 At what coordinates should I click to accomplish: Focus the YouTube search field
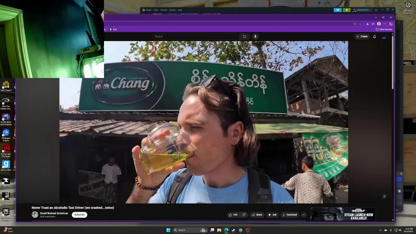point(196,36)
